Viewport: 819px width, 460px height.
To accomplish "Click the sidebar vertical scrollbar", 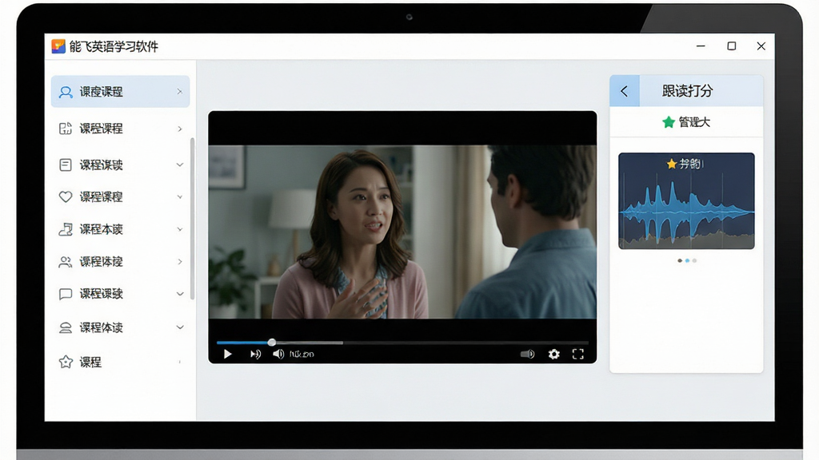I will 192,219.
